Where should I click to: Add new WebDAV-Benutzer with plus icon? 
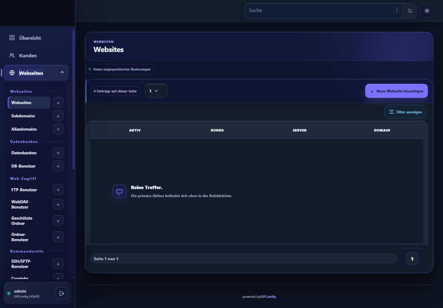58,205
